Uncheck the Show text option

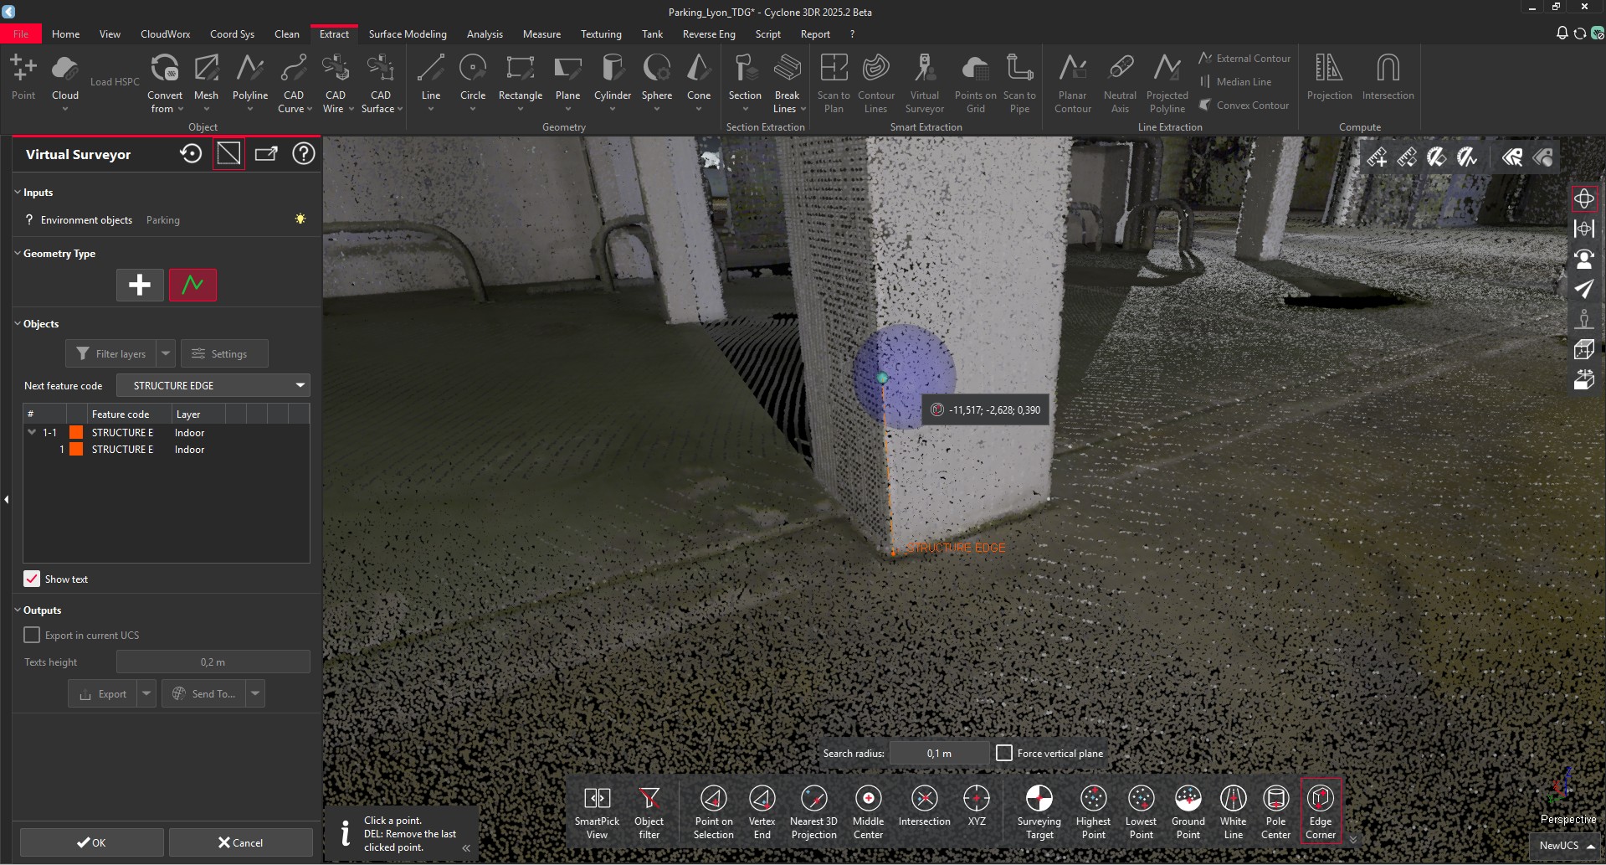tap(32, 579)
